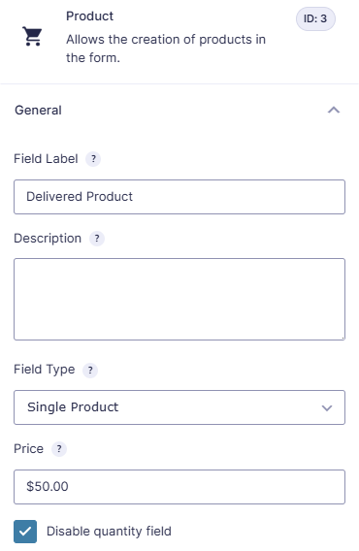Open the Single Product field type dropdown
This screenshot has width=359, height=551.
point(179,407)
